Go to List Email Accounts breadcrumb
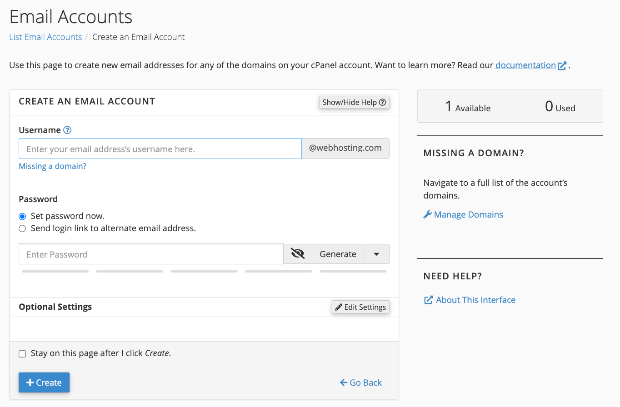Viewport: 620px width, 407px height. tap(45, 37)
